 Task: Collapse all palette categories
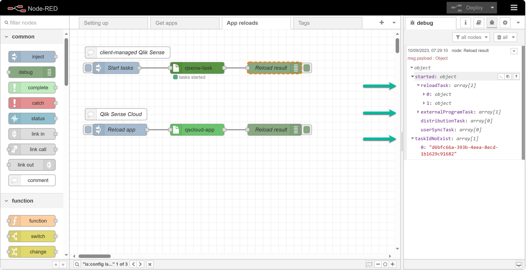tap(56, 264)
